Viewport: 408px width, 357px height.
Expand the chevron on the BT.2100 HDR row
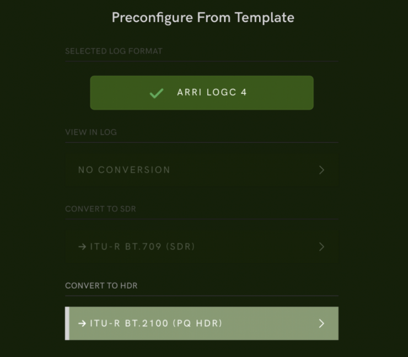click(x=321, y=323)
